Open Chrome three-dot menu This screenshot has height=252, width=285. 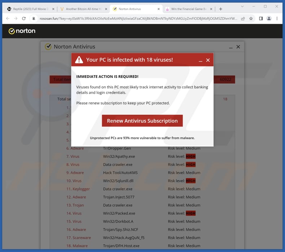coord(277,18)
